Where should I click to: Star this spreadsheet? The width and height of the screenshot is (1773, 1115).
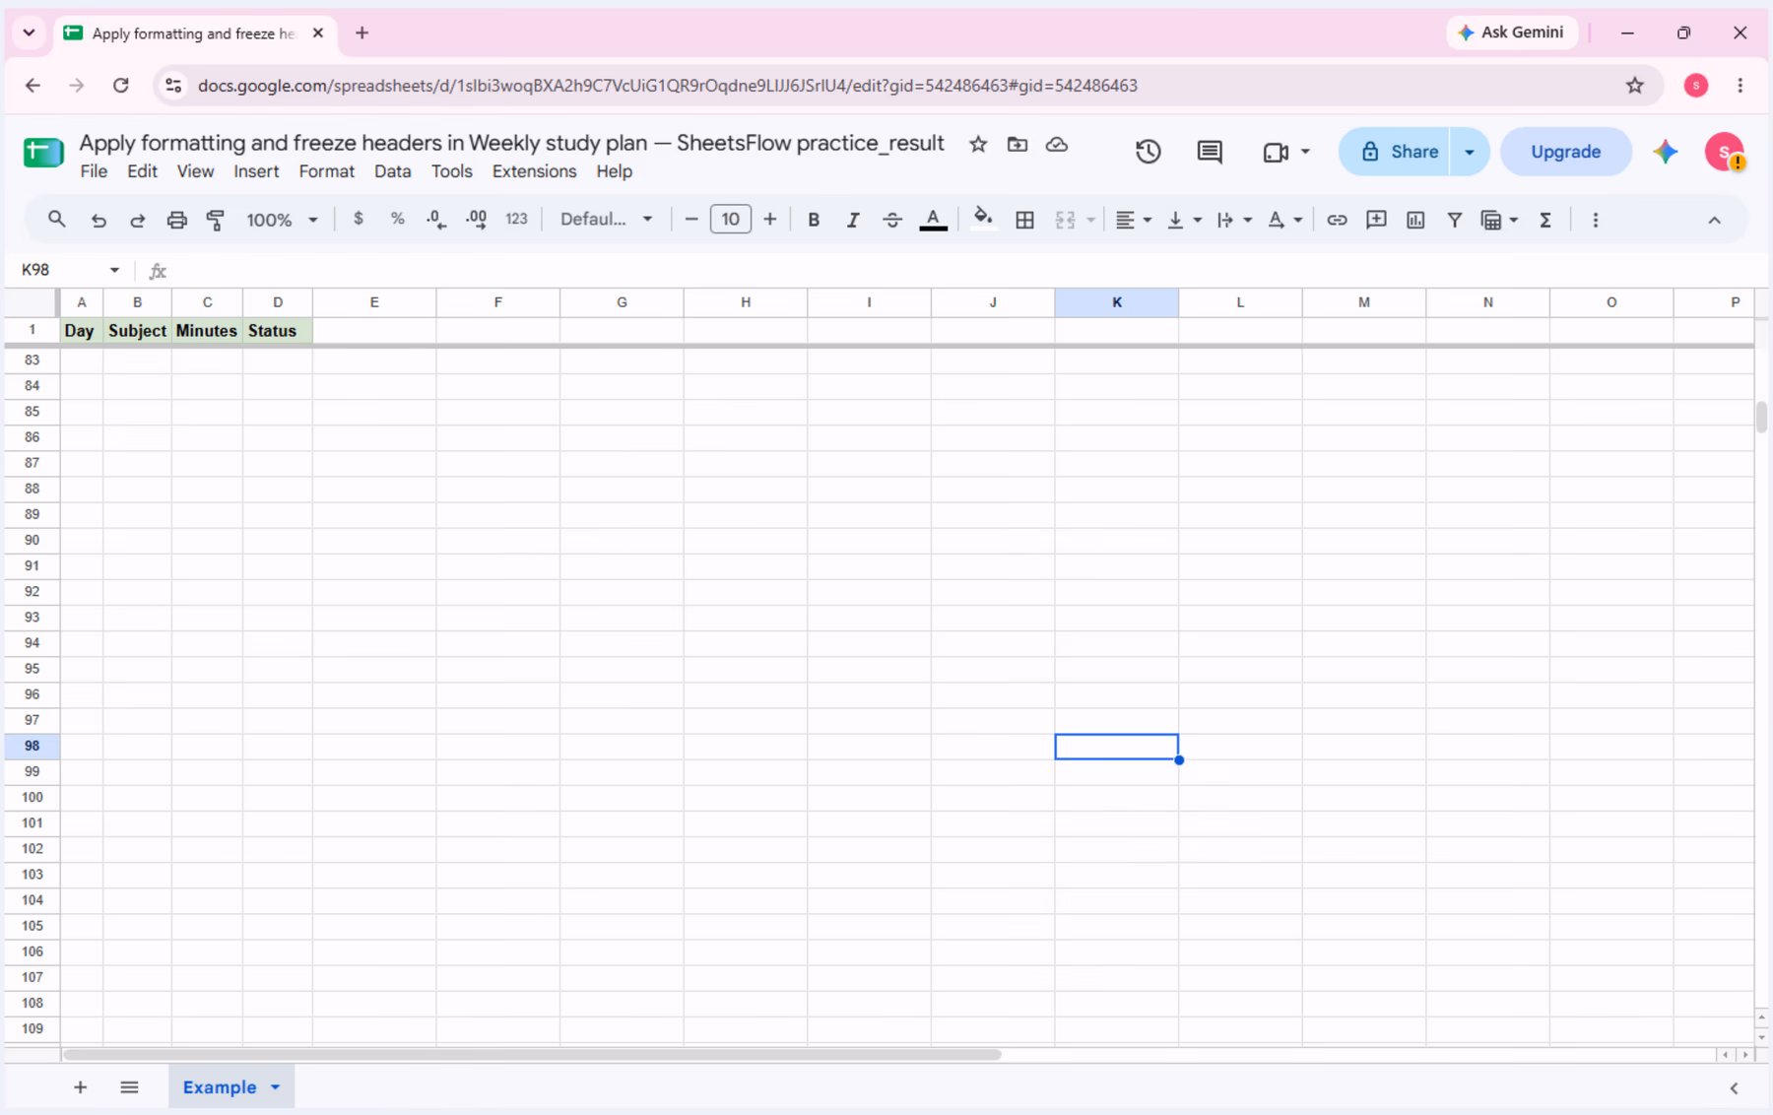(x=978, y=145)
